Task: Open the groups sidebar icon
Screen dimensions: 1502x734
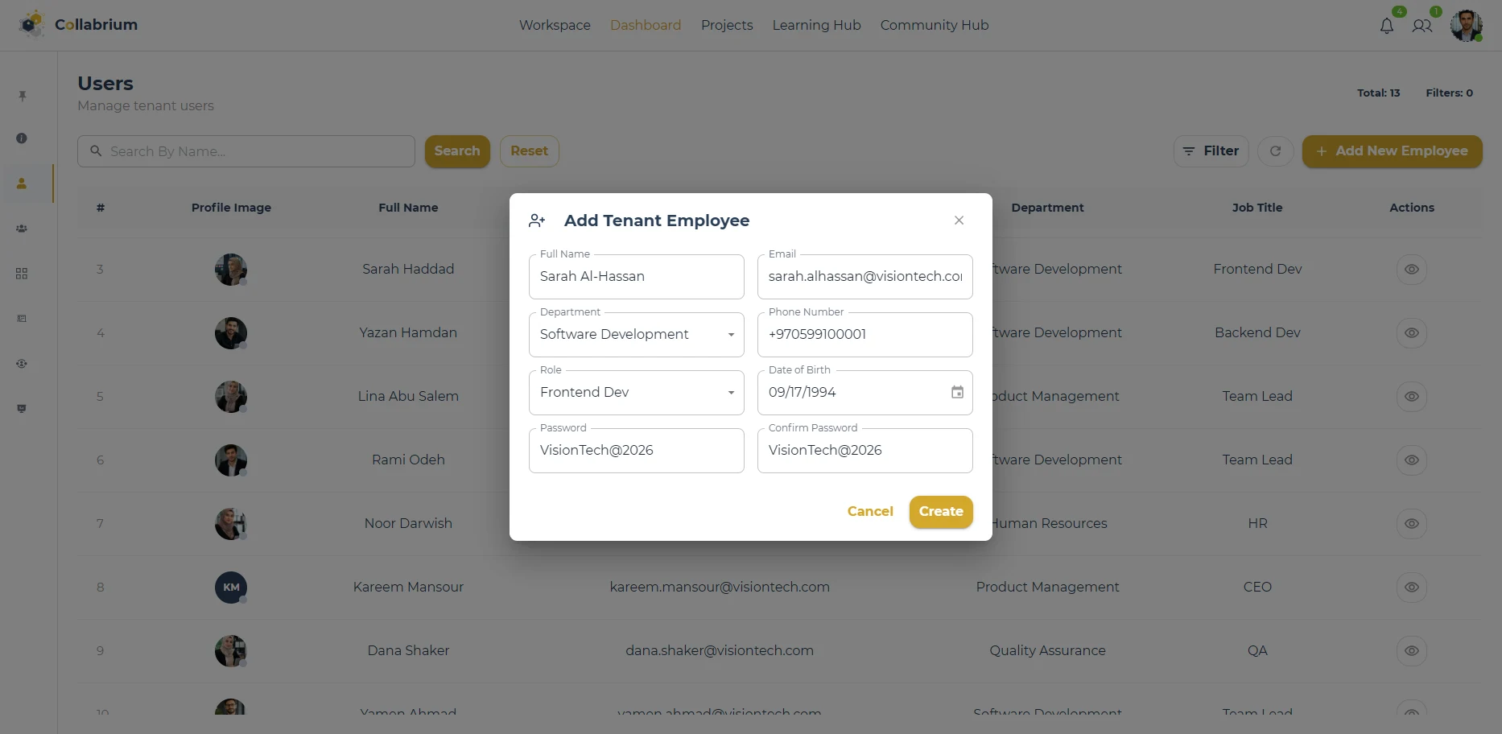Action: [22, 229]
